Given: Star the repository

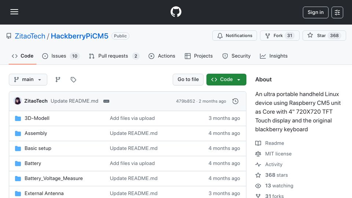Looking at the screenshot, I should pyautogui.click(x=324, y=36).
